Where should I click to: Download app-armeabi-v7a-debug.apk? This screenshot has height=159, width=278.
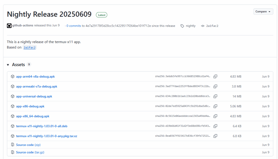pos(37,86)
